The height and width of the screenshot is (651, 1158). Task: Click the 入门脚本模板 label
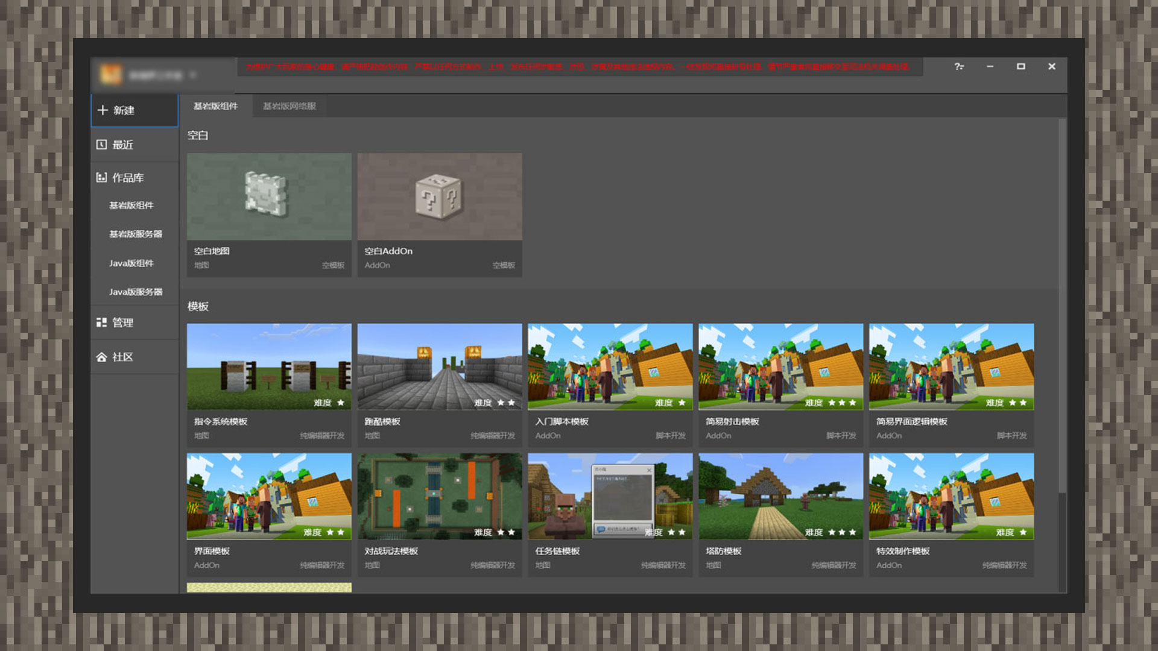click(562, 421)
